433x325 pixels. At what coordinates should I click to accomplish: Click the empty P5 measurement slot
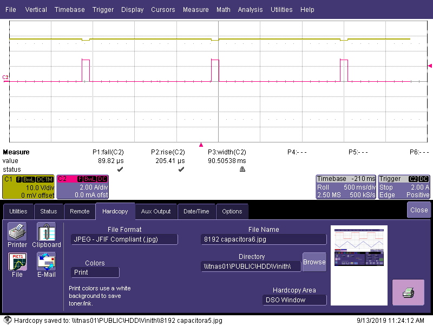pos(358,152)
